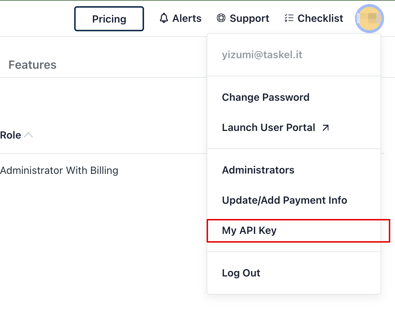The width and height of the screenshot is (395, 331).
Task: Choose the Launch User Portal option
Action: point(268,128)
